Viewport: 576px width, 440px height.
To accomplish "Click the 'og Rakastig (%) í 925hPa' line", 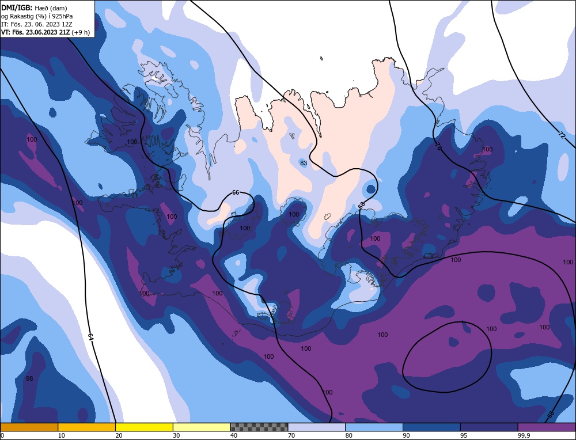I will coord(37,16).
